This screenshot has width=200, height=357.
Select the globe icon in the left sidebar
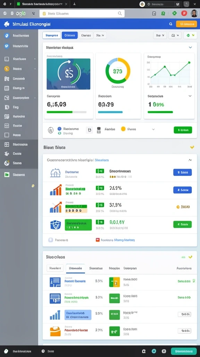click(7, 163)
